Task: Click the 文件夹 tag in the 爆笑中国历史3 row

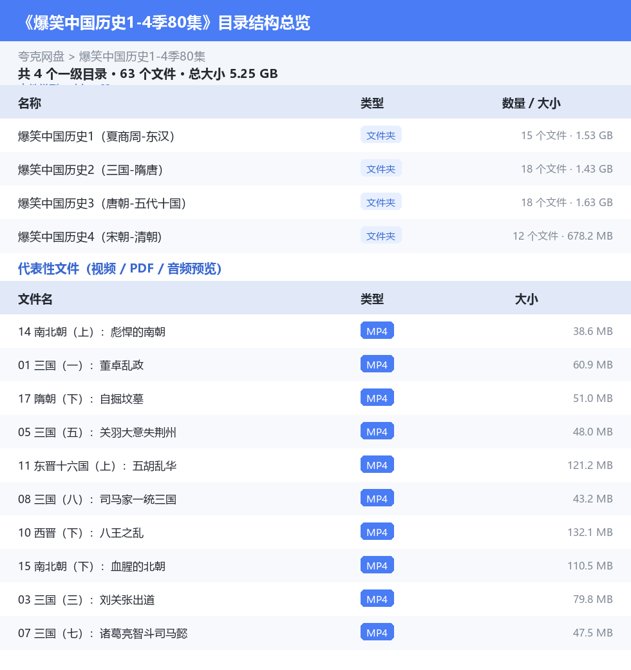Action: (381, 202)
